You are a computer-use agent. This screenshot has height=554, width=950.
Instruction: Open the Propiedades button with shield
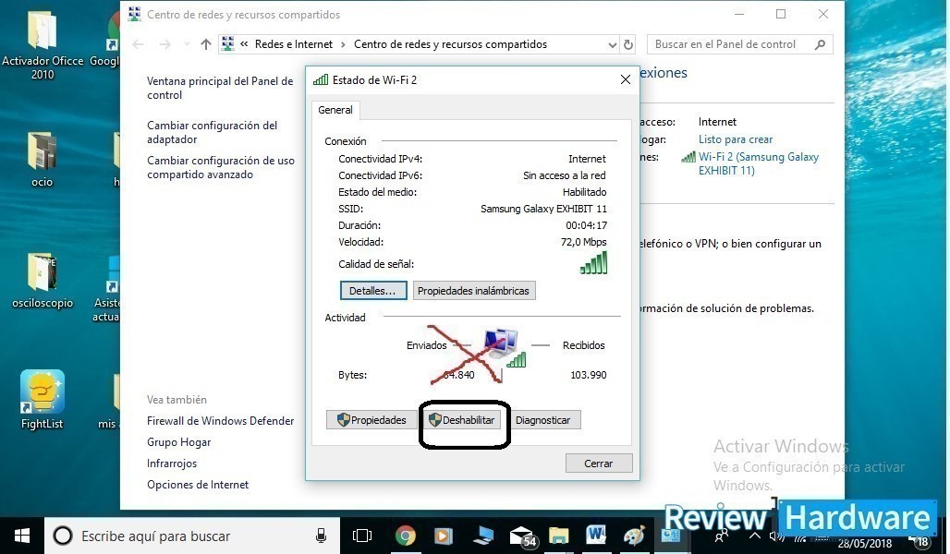coord(371,419)
